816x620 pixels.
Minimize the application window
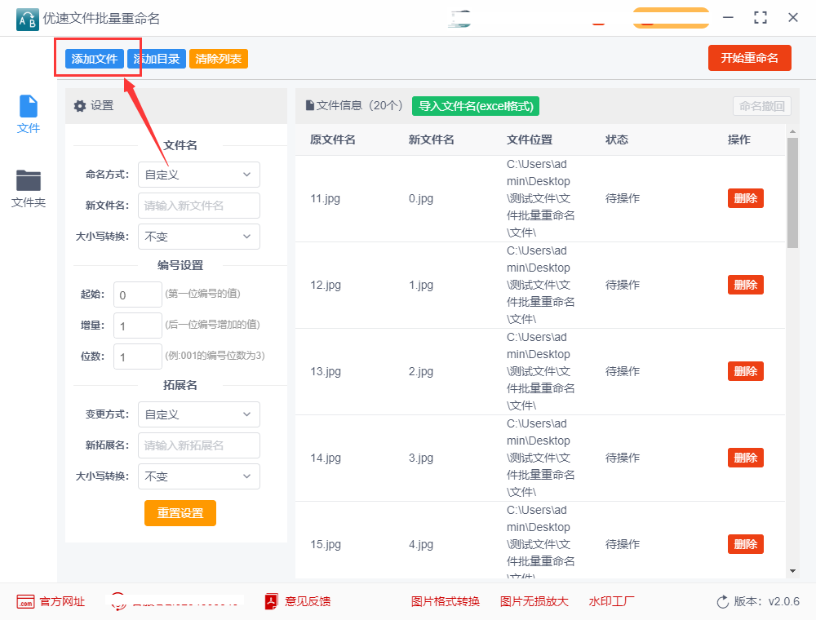click(x=728, y=18)
